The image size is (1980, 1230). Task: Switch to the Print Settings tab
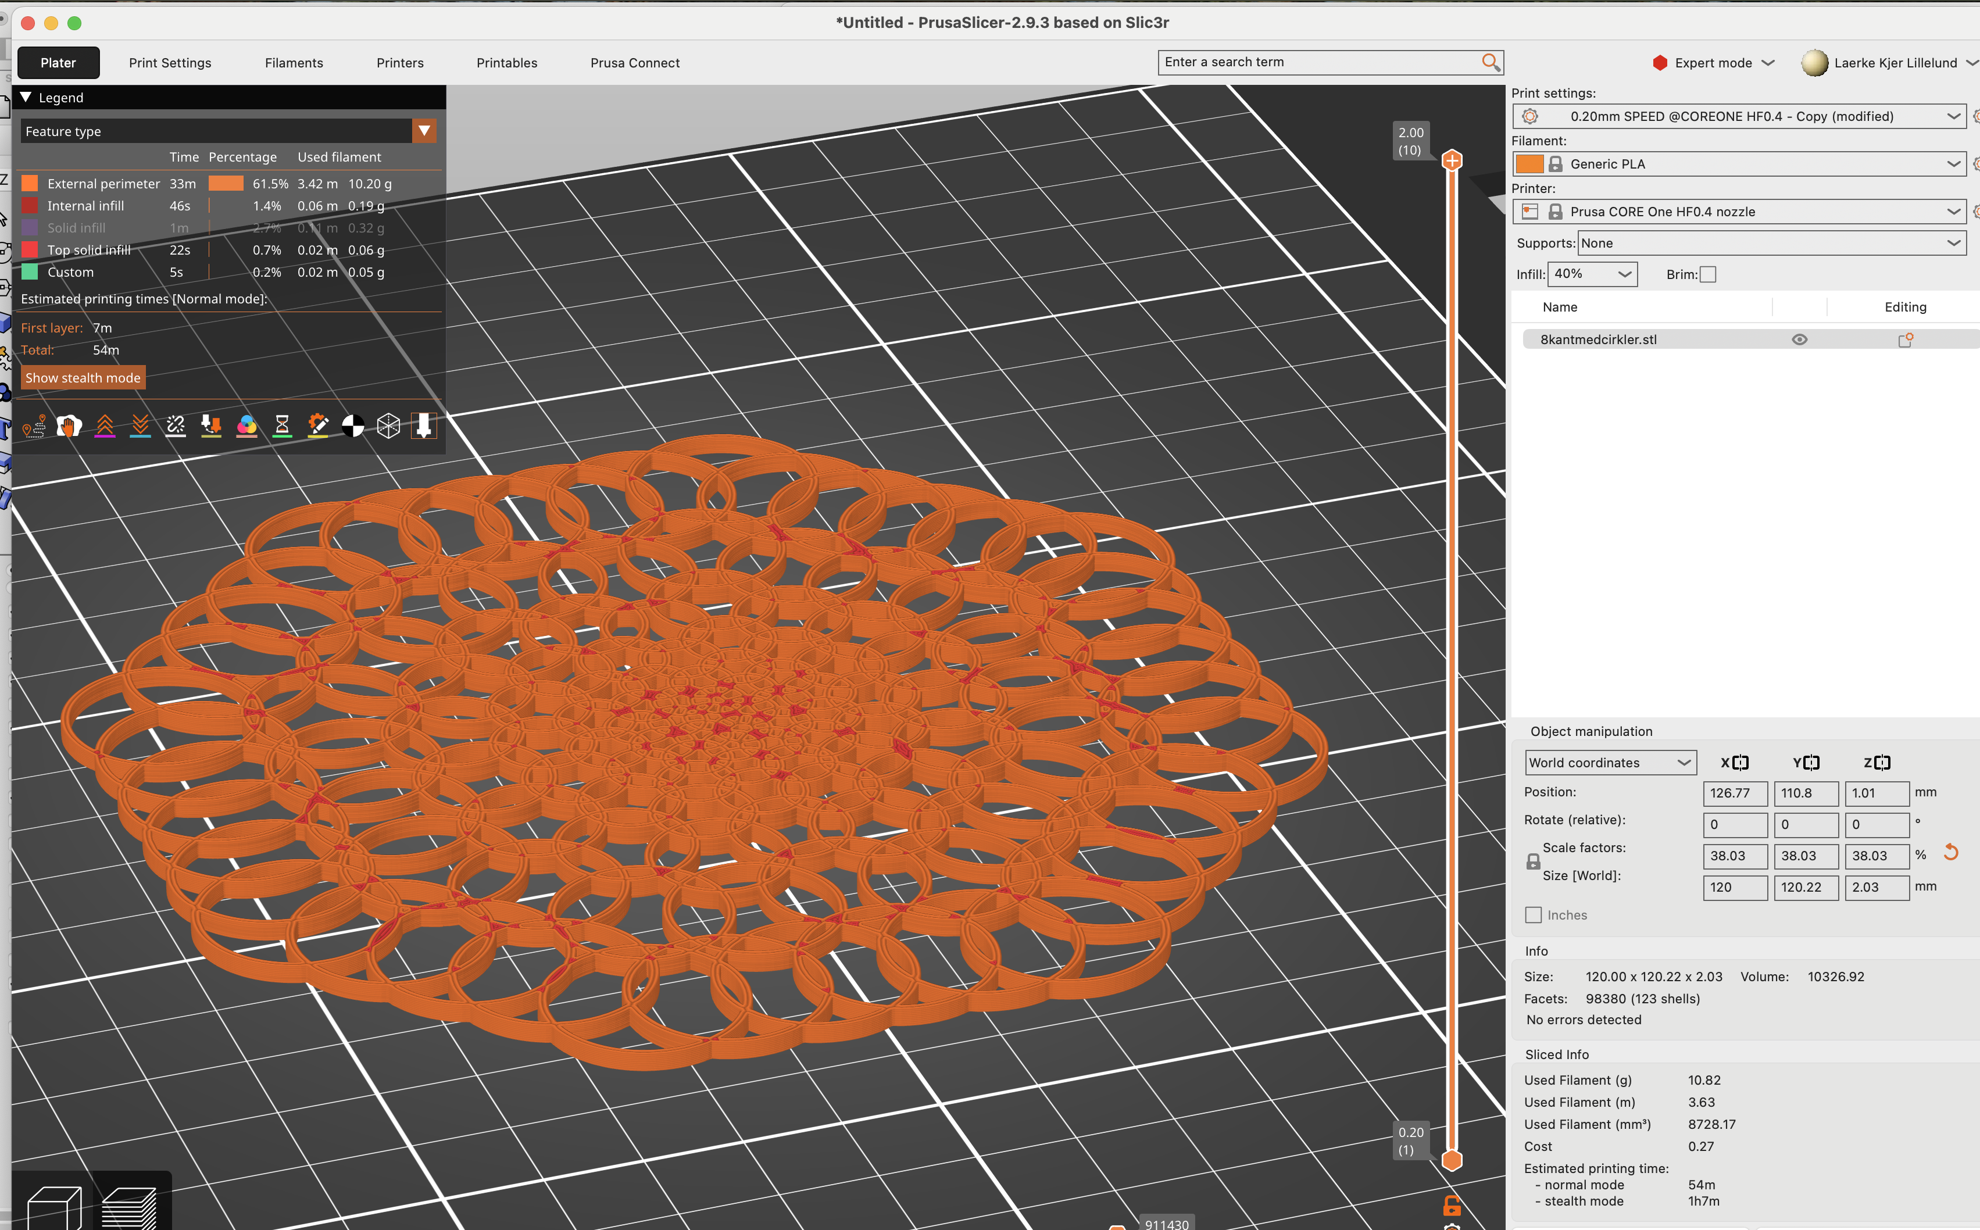[170, 63]
